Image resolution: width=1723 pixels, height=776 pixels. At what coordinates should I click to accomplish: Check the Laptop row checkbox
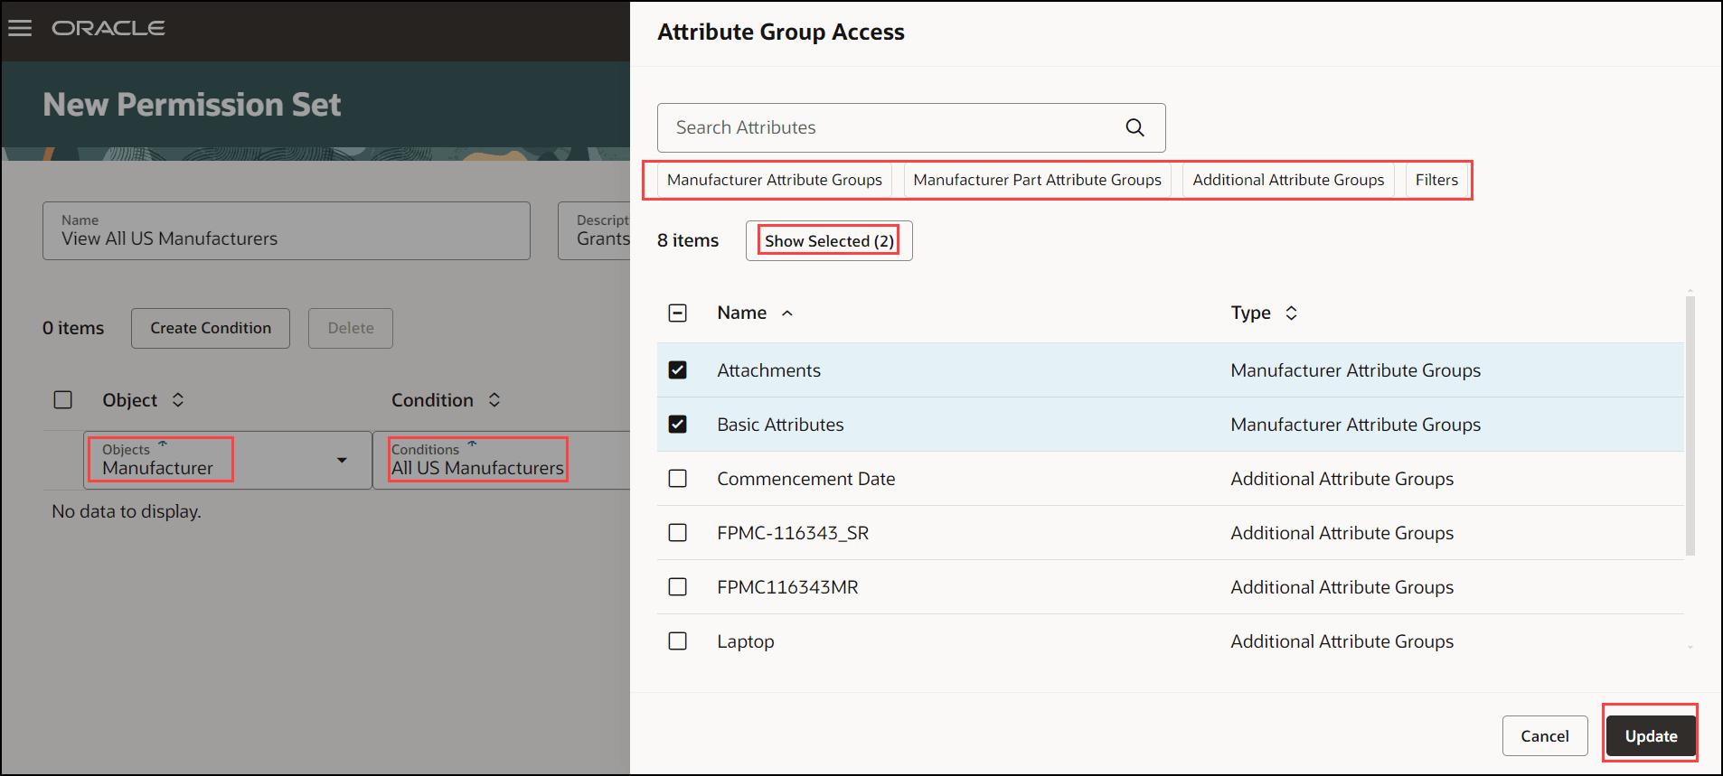677,641
